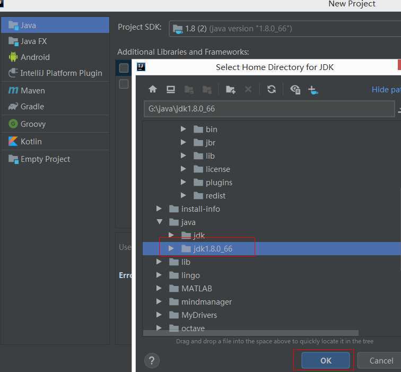Expand the lib folder above license

(x=183, y=155)
